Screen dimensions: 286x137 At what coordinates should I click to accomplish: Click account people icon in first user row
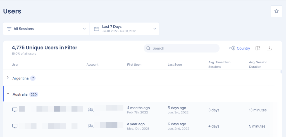pyautogui.click(x=90, y=110)
